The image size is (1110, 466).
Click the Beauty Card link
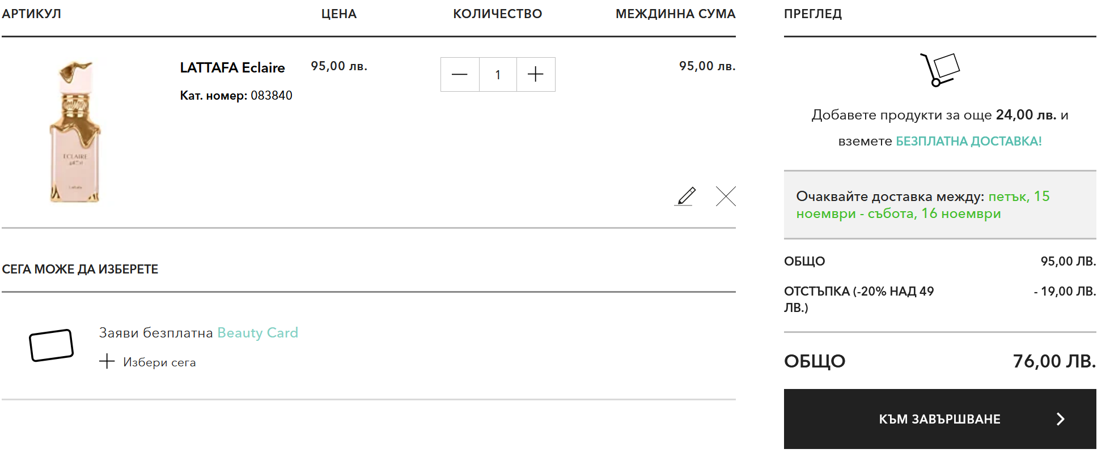pos(257,332)
